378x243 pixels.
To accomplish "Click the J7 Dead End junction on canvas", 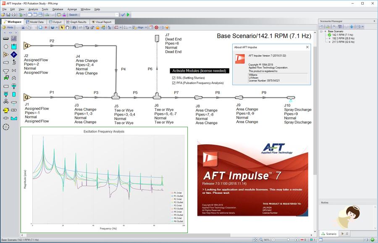I will point(157,38).
